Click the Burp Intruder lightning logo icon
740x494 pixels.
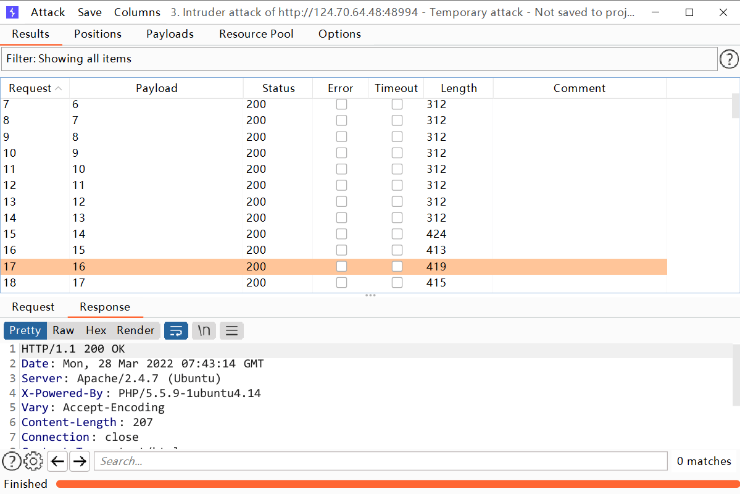pos(12,12)
